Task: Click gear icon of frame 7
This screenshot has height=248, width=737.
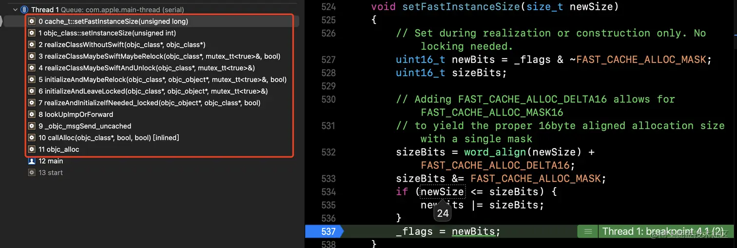Action: point(32,103)
